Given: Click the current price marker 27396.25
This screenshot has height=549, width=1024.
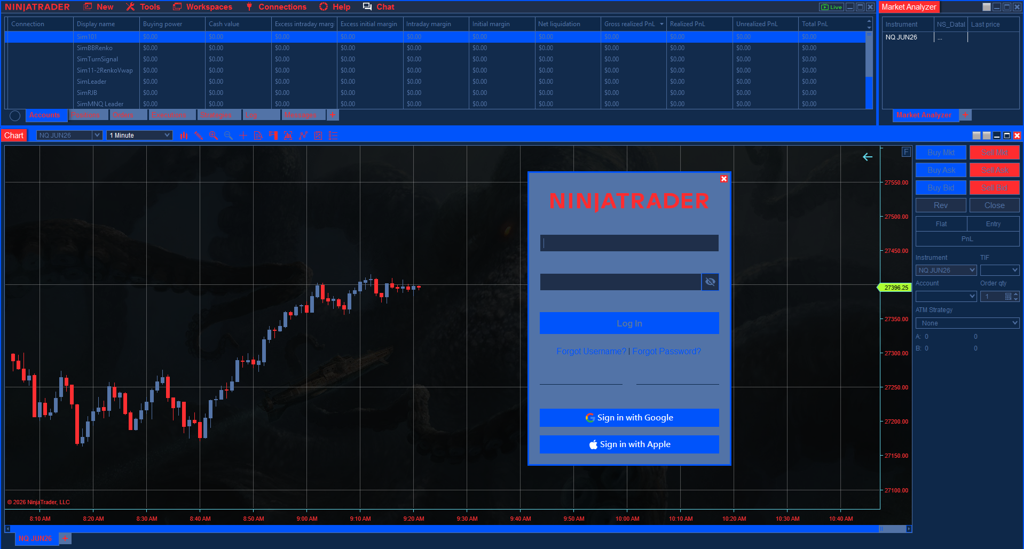Looking at the screenshot, I should pos(896,288).
